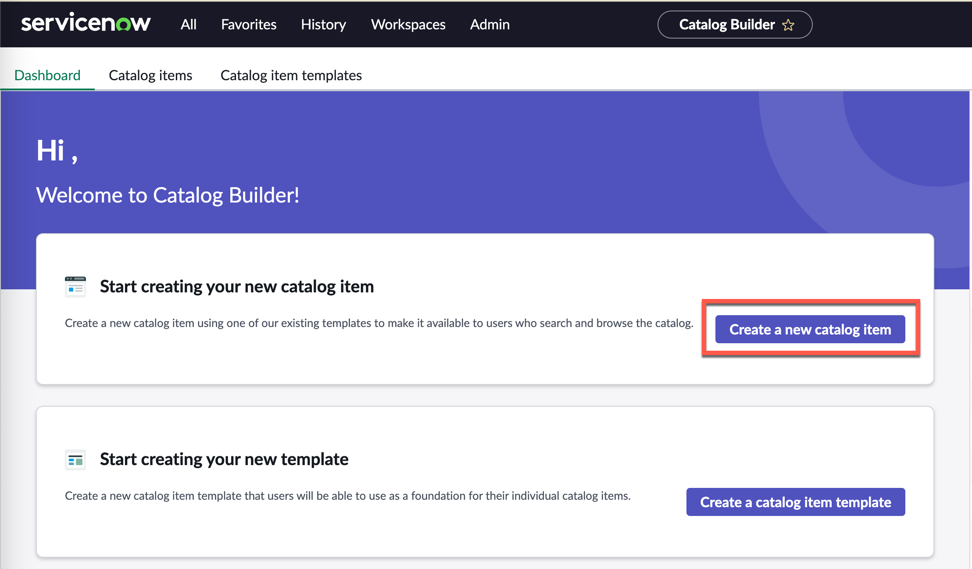Click the new catalog item description text

click(x=379, y=323)
